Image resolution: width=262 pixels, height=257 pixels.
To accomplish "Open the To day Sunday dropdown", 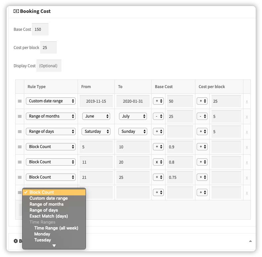I will tap(133, 131).
